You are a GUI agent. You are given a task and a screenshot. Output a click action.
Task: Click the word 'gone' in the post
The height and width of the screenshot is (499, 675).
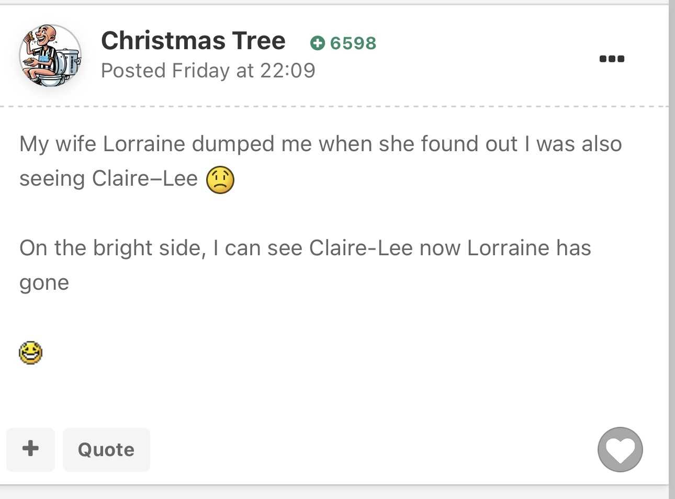44,283
